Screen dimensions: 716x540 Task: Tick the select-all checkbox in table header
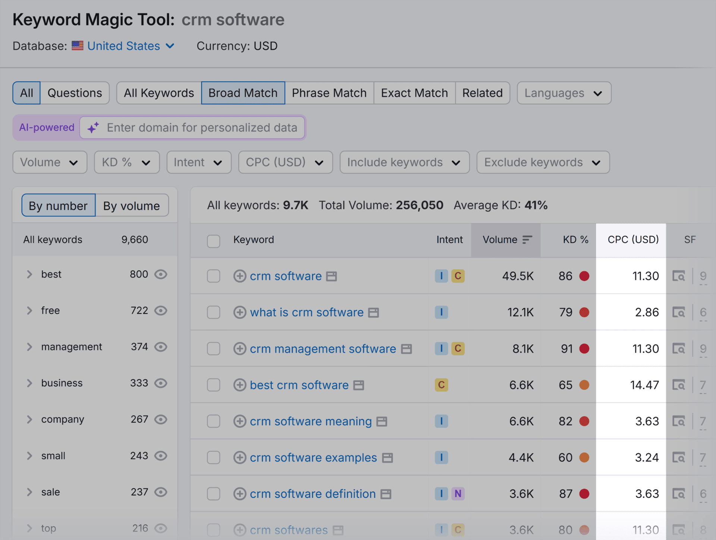click(x=214, y=241)
